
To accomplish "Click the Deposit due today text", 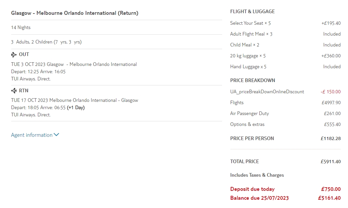I will point(252,189).
